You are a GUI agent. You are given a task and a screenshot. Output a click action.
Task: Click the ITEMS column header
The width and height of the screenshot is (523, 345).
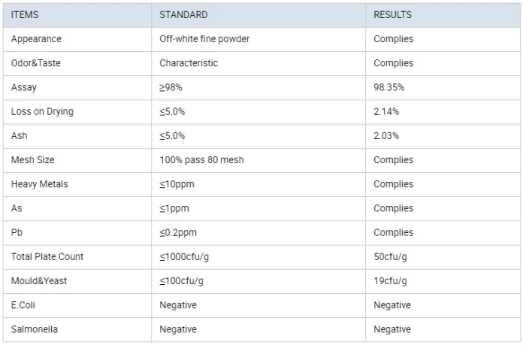pyautogui.click(x=25, y=15)
